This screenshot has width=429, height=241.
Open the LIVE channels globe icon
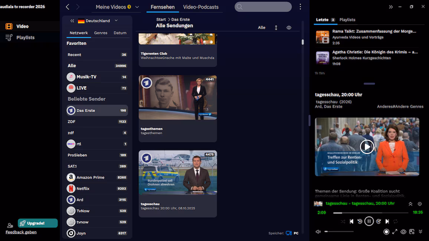[x=71, y=88]
